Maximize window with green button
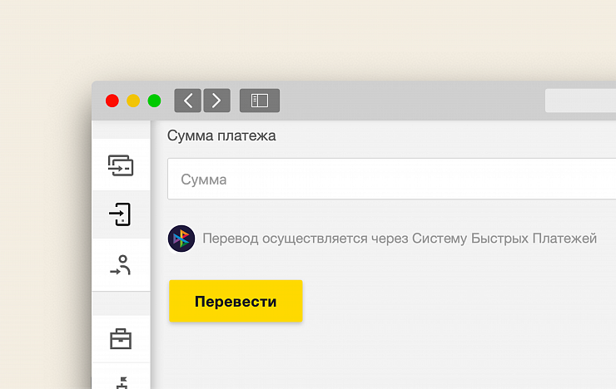This screenshot has width=616, height=389. coord(154,101)
